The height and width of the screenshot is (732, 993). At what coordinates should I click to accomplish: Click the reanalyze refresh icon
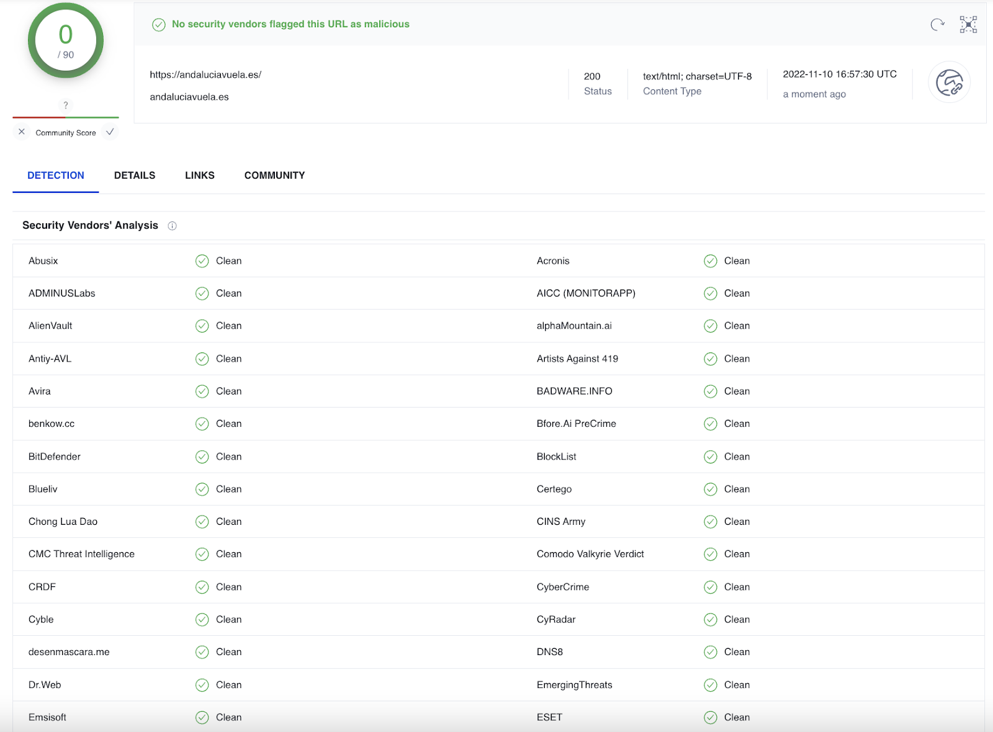[937, 24]
